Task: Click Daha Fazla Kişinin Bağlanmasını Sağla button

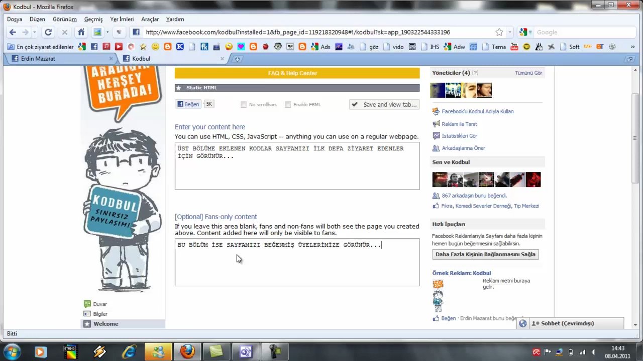Action: pyautogui.click(x=485, y=254)
